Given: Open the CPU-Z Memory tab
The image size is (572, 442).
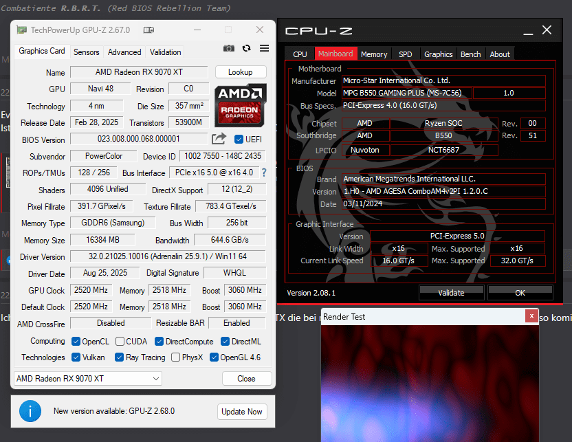Looking at the screenshot, I should click(374, 54).
